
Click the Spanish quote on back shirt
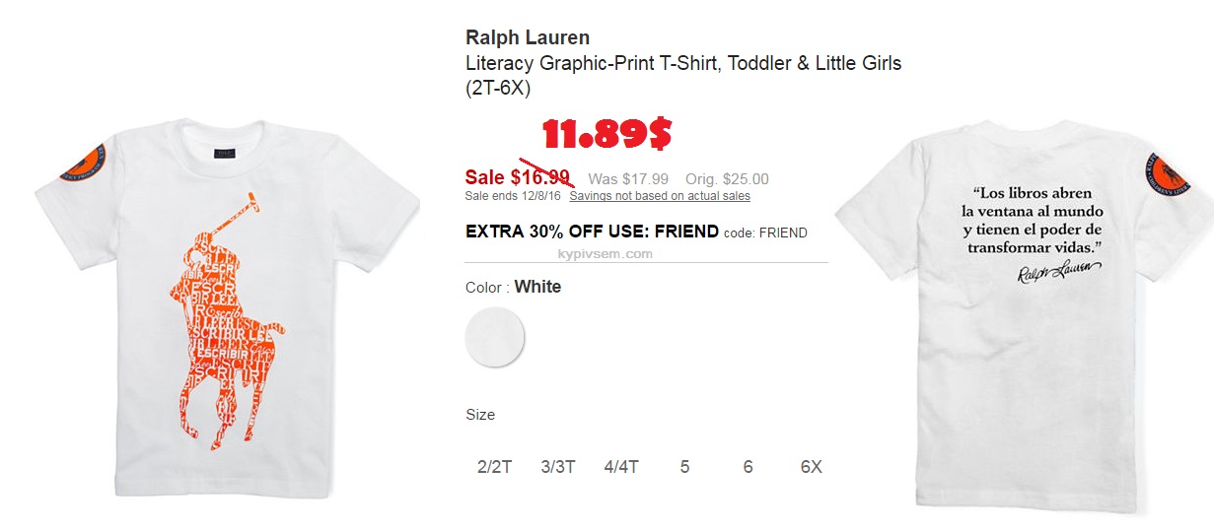(1033, 220)
